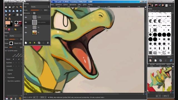
Task: Select the highlighted round brush in grid
Action: click(x=150, y=35)
